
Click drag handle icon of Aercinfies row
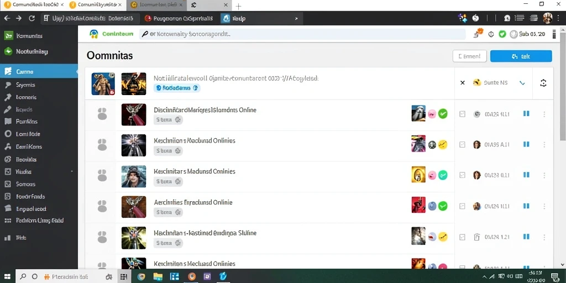[102, 206]
